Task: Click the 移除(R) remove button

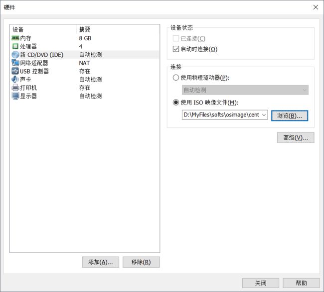Action: (x=141, y=262)
